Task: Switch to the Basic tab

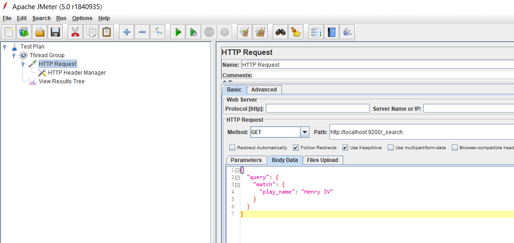Action: pos(234,90)
